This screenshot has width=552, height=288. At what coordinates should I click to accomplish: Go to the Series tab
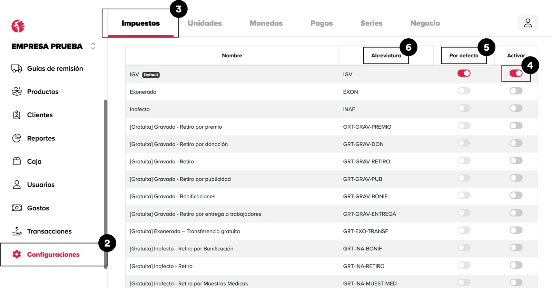371,23
